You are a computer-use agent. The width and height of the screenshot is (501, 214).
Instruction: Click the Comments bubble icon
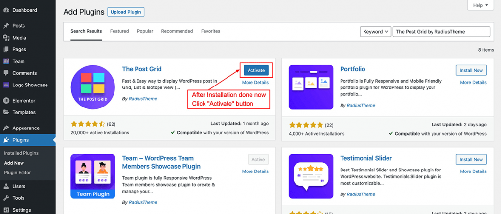(6, 73)
